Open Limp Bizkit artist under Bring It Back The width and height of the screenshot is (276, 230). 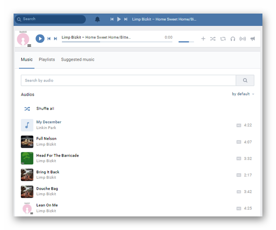click(46, 177)
